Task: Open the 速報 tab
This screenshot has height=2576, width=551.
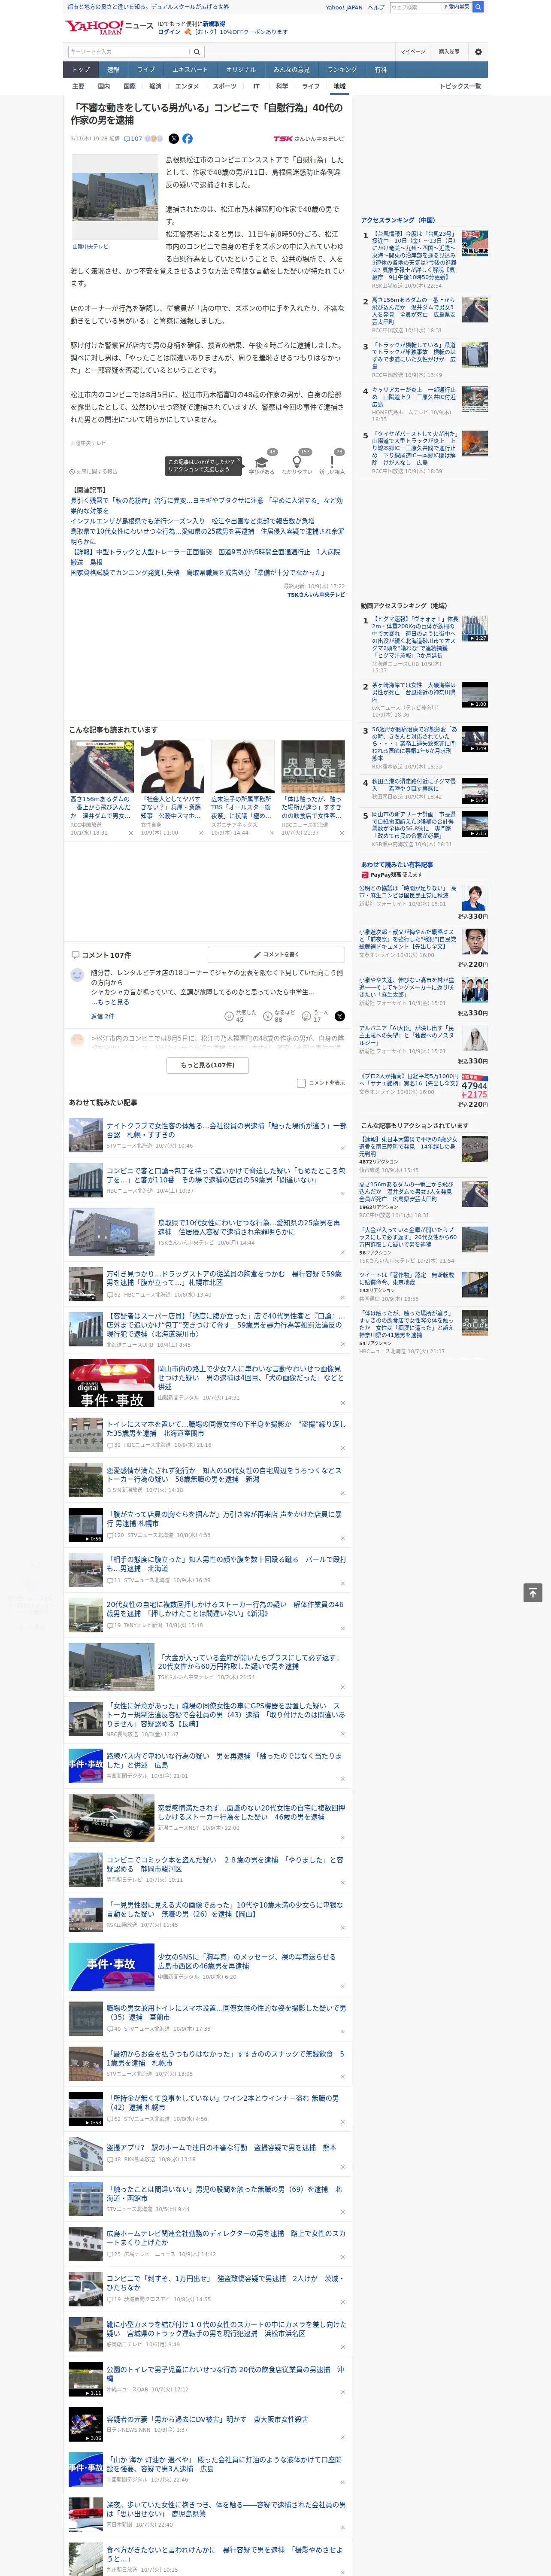Action: click(113, 69)
